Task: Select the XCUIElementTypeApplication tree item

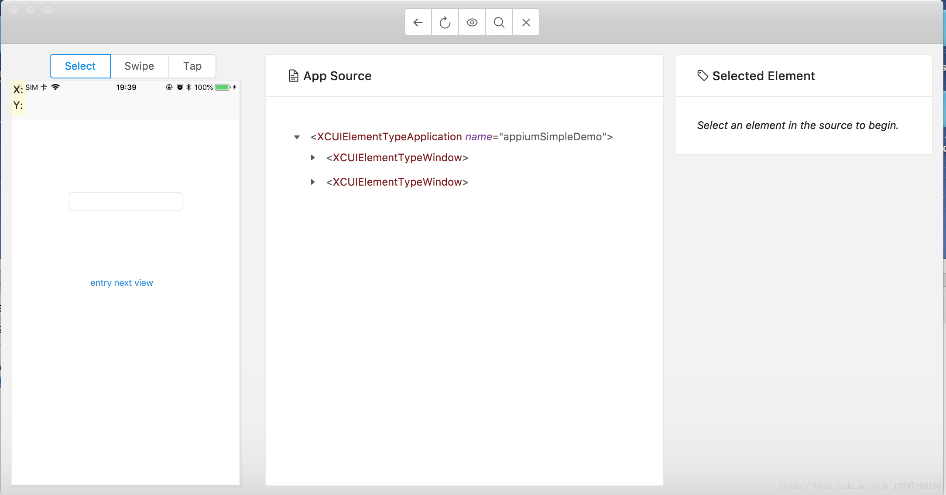Action: point(461,137)
